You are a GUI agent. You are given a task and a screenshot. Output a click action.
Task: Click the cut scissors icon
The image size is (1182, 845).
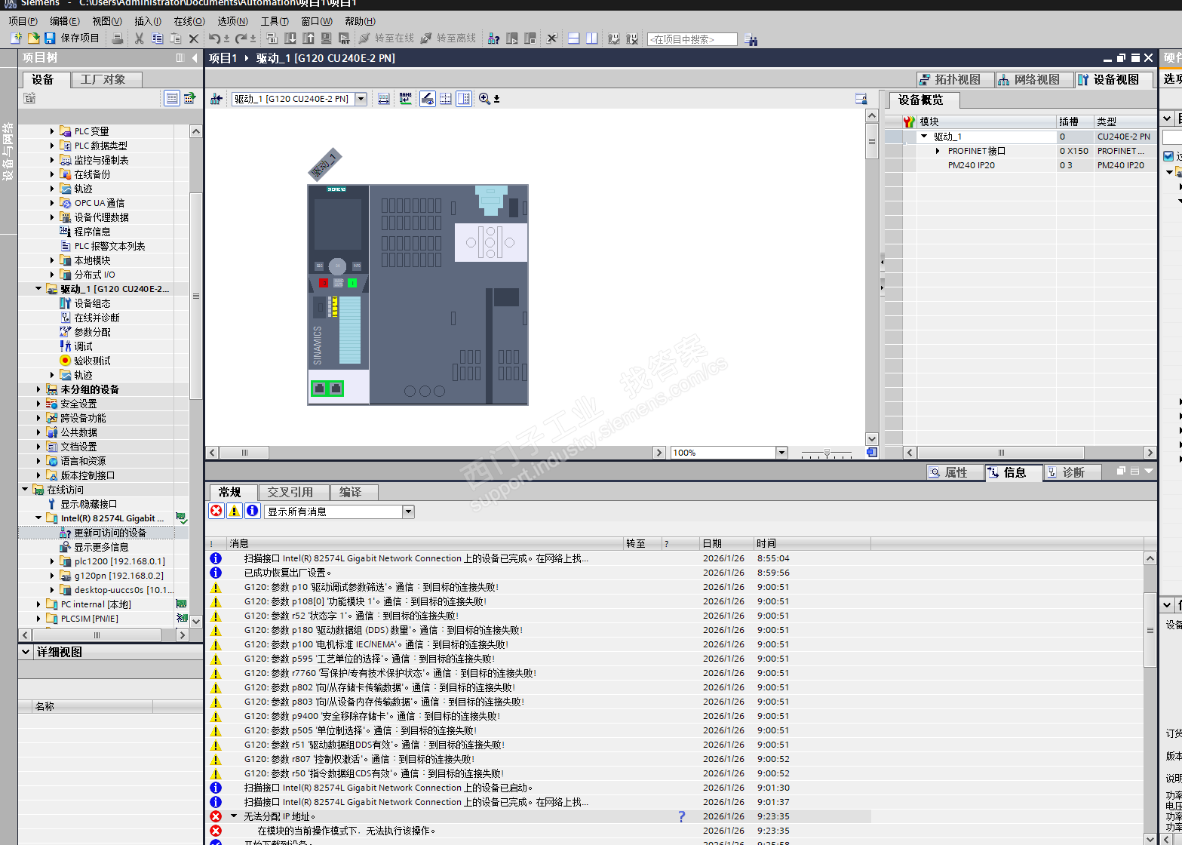tap(140, 38)
